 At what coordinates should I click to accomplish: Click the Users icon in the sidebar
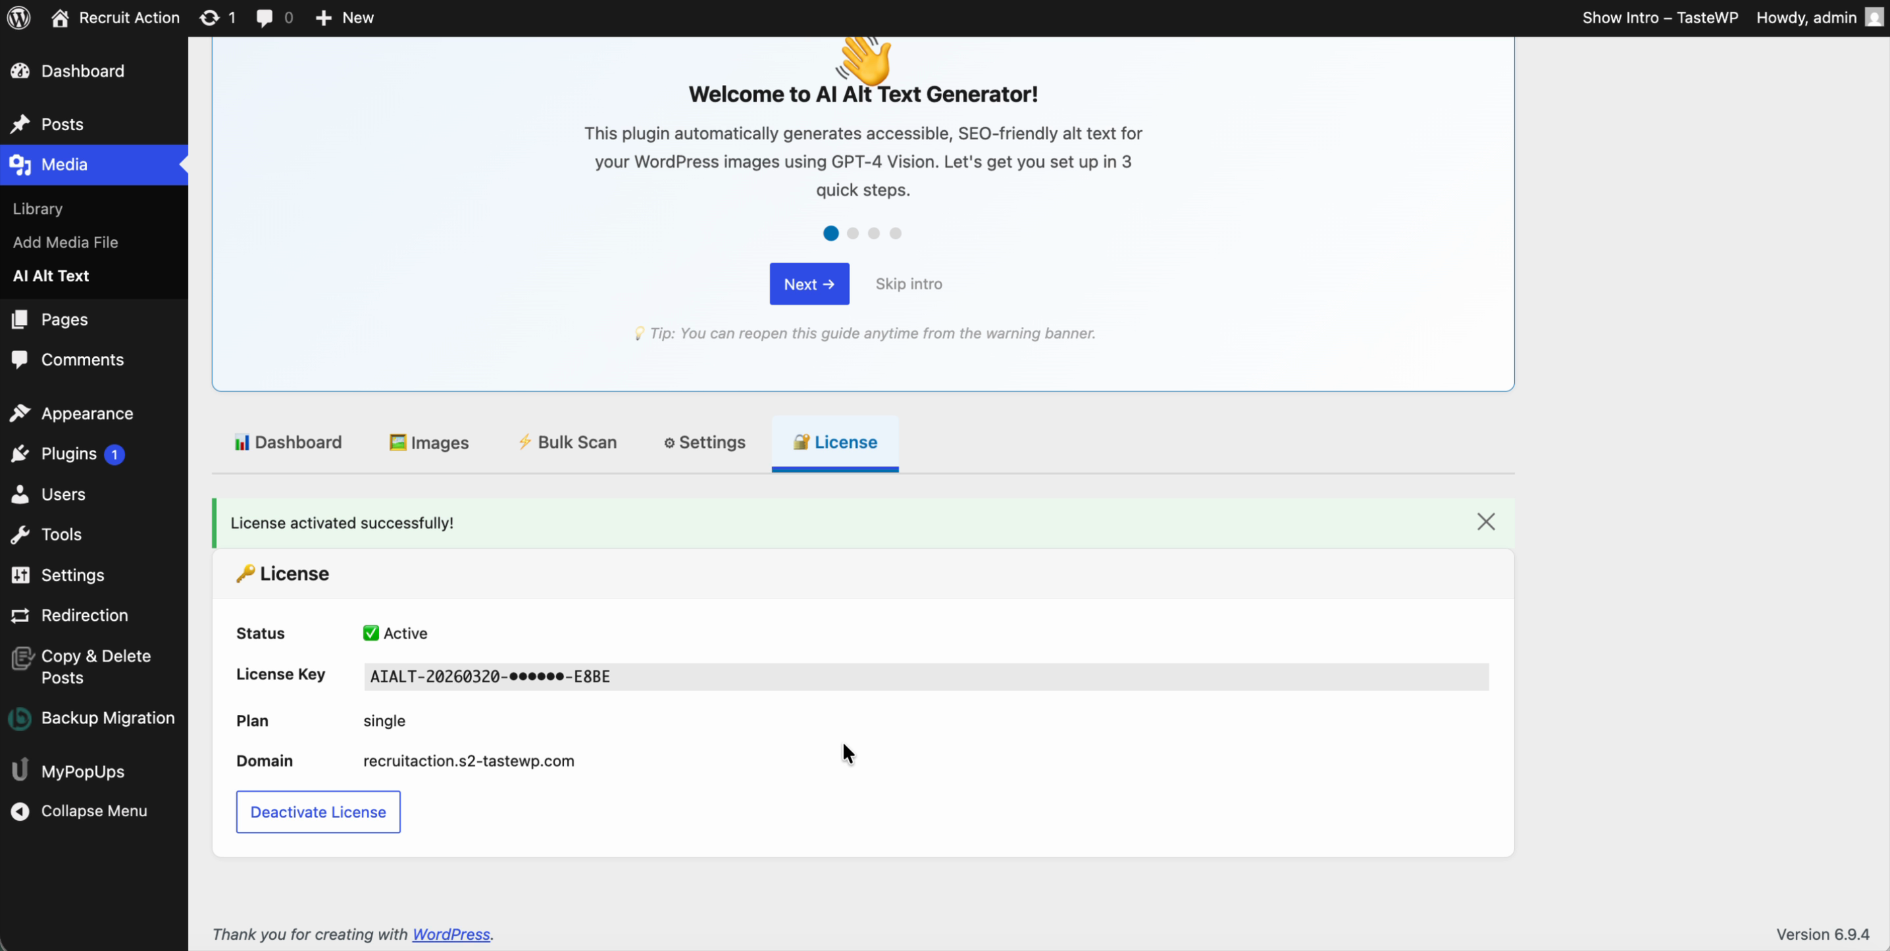pos(21,493)
